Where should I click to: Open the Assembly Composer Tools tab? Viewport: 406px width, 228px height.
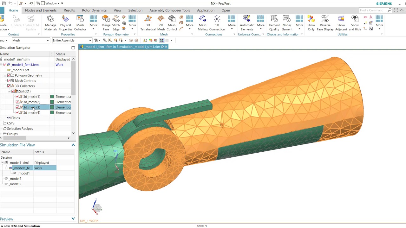(170, 10)
